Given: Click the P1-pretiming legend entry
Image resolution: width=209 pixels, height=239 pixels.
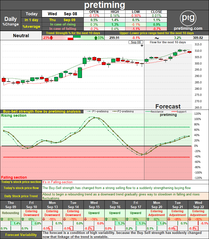Looking at the screenshot, I should [x=97, y=111].
